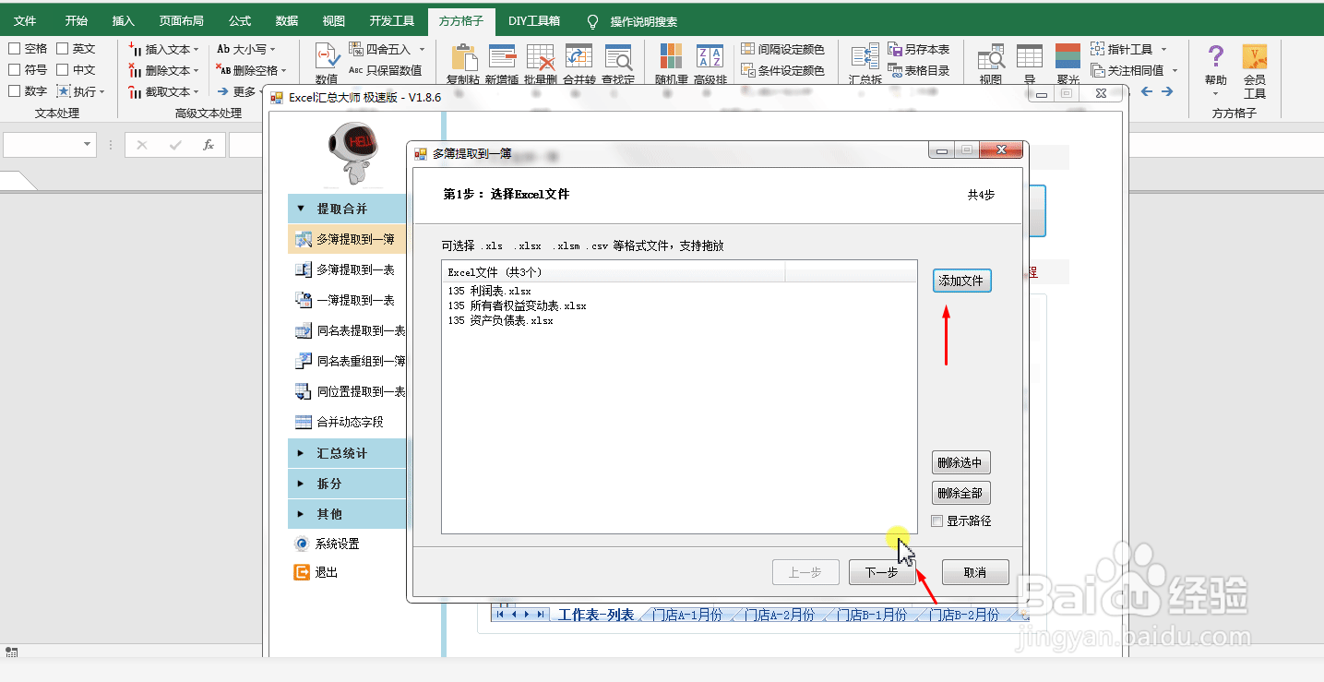Click the 只保留数值 ribbon item
The image size is (1324, 682).
(x=385, y=70)
